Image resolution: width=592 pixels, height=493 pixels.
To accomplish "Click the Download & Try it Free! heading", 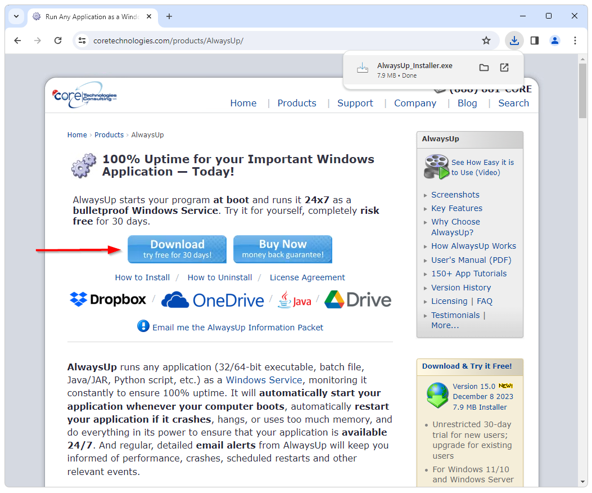I will [467, 366].
